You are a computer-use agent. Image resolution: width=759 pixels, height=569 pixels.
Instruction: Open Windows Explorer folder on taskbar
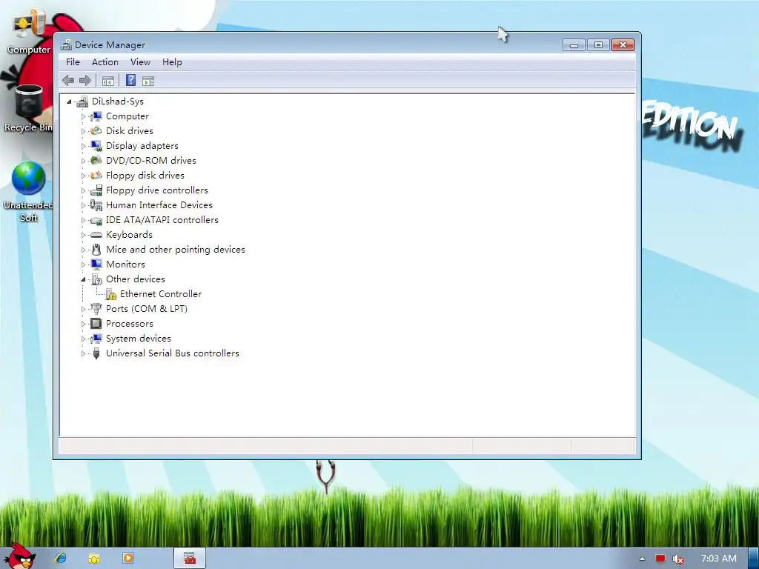tap(94, 559)
